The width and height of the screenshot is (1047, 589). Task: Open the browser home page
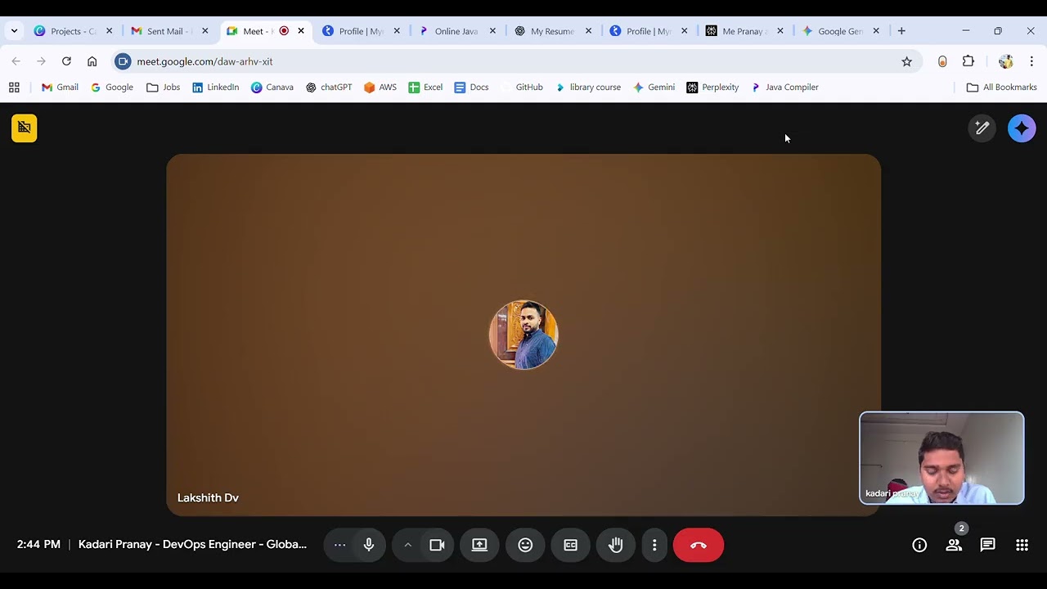click(92, 61)
